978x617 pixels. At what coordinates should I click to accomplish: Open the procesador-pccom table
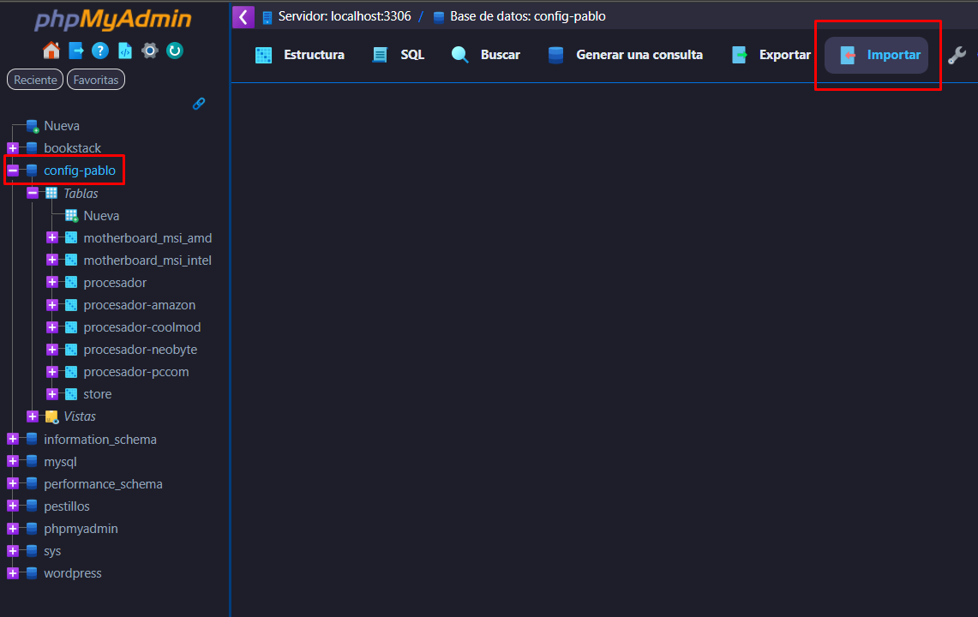pyautogui.click(x=136, y=372)
